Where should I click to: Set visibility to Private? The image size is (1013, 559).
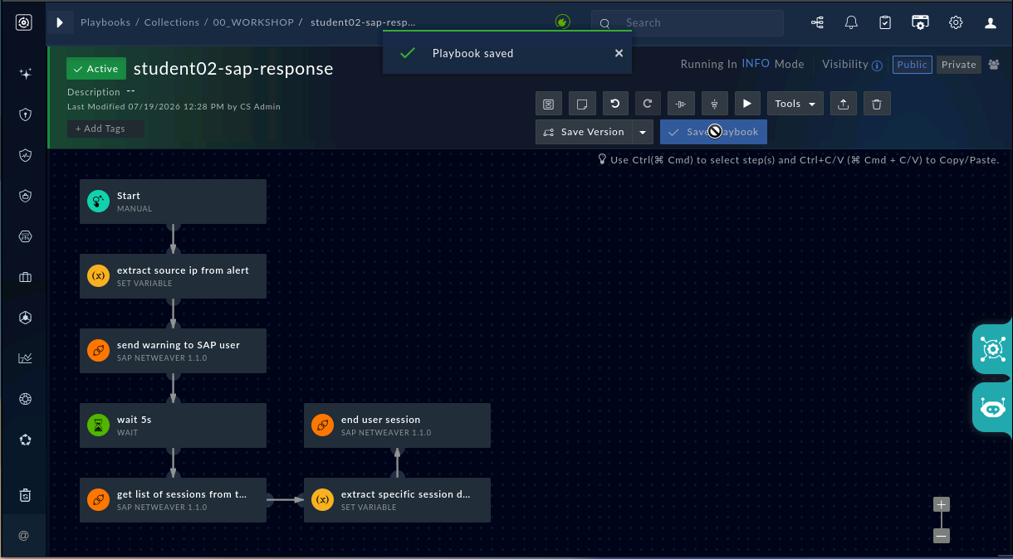pyautogui.click(x=959, y=65)
